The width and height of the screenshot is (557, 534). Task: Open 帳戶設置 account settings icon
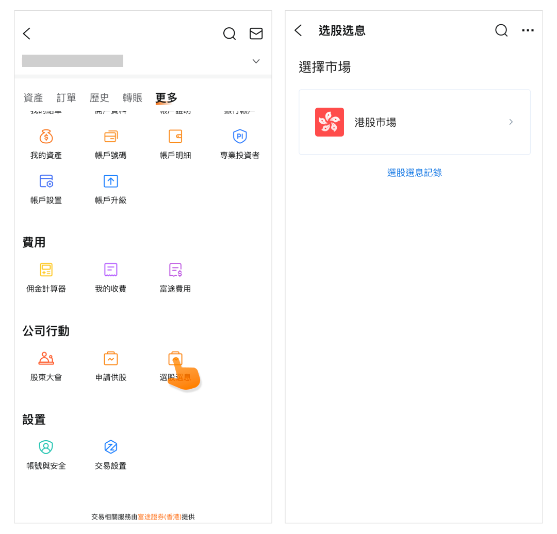(x=46, y=181)
